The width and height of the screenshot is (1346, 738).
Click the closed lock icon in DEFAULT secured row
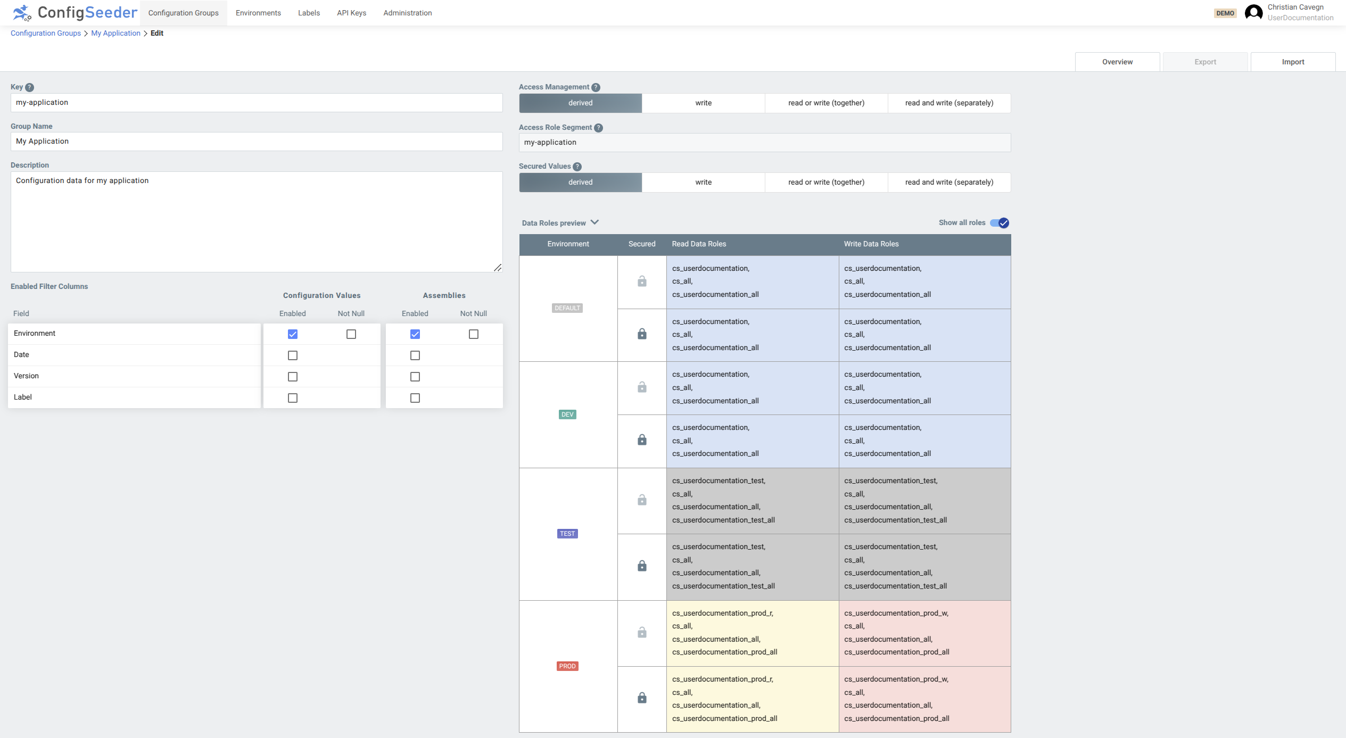[x=641, y=334]
